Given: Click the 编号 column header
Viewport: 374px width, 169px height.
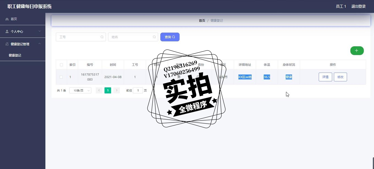Looking at the screenshot, I should (90, 65).
